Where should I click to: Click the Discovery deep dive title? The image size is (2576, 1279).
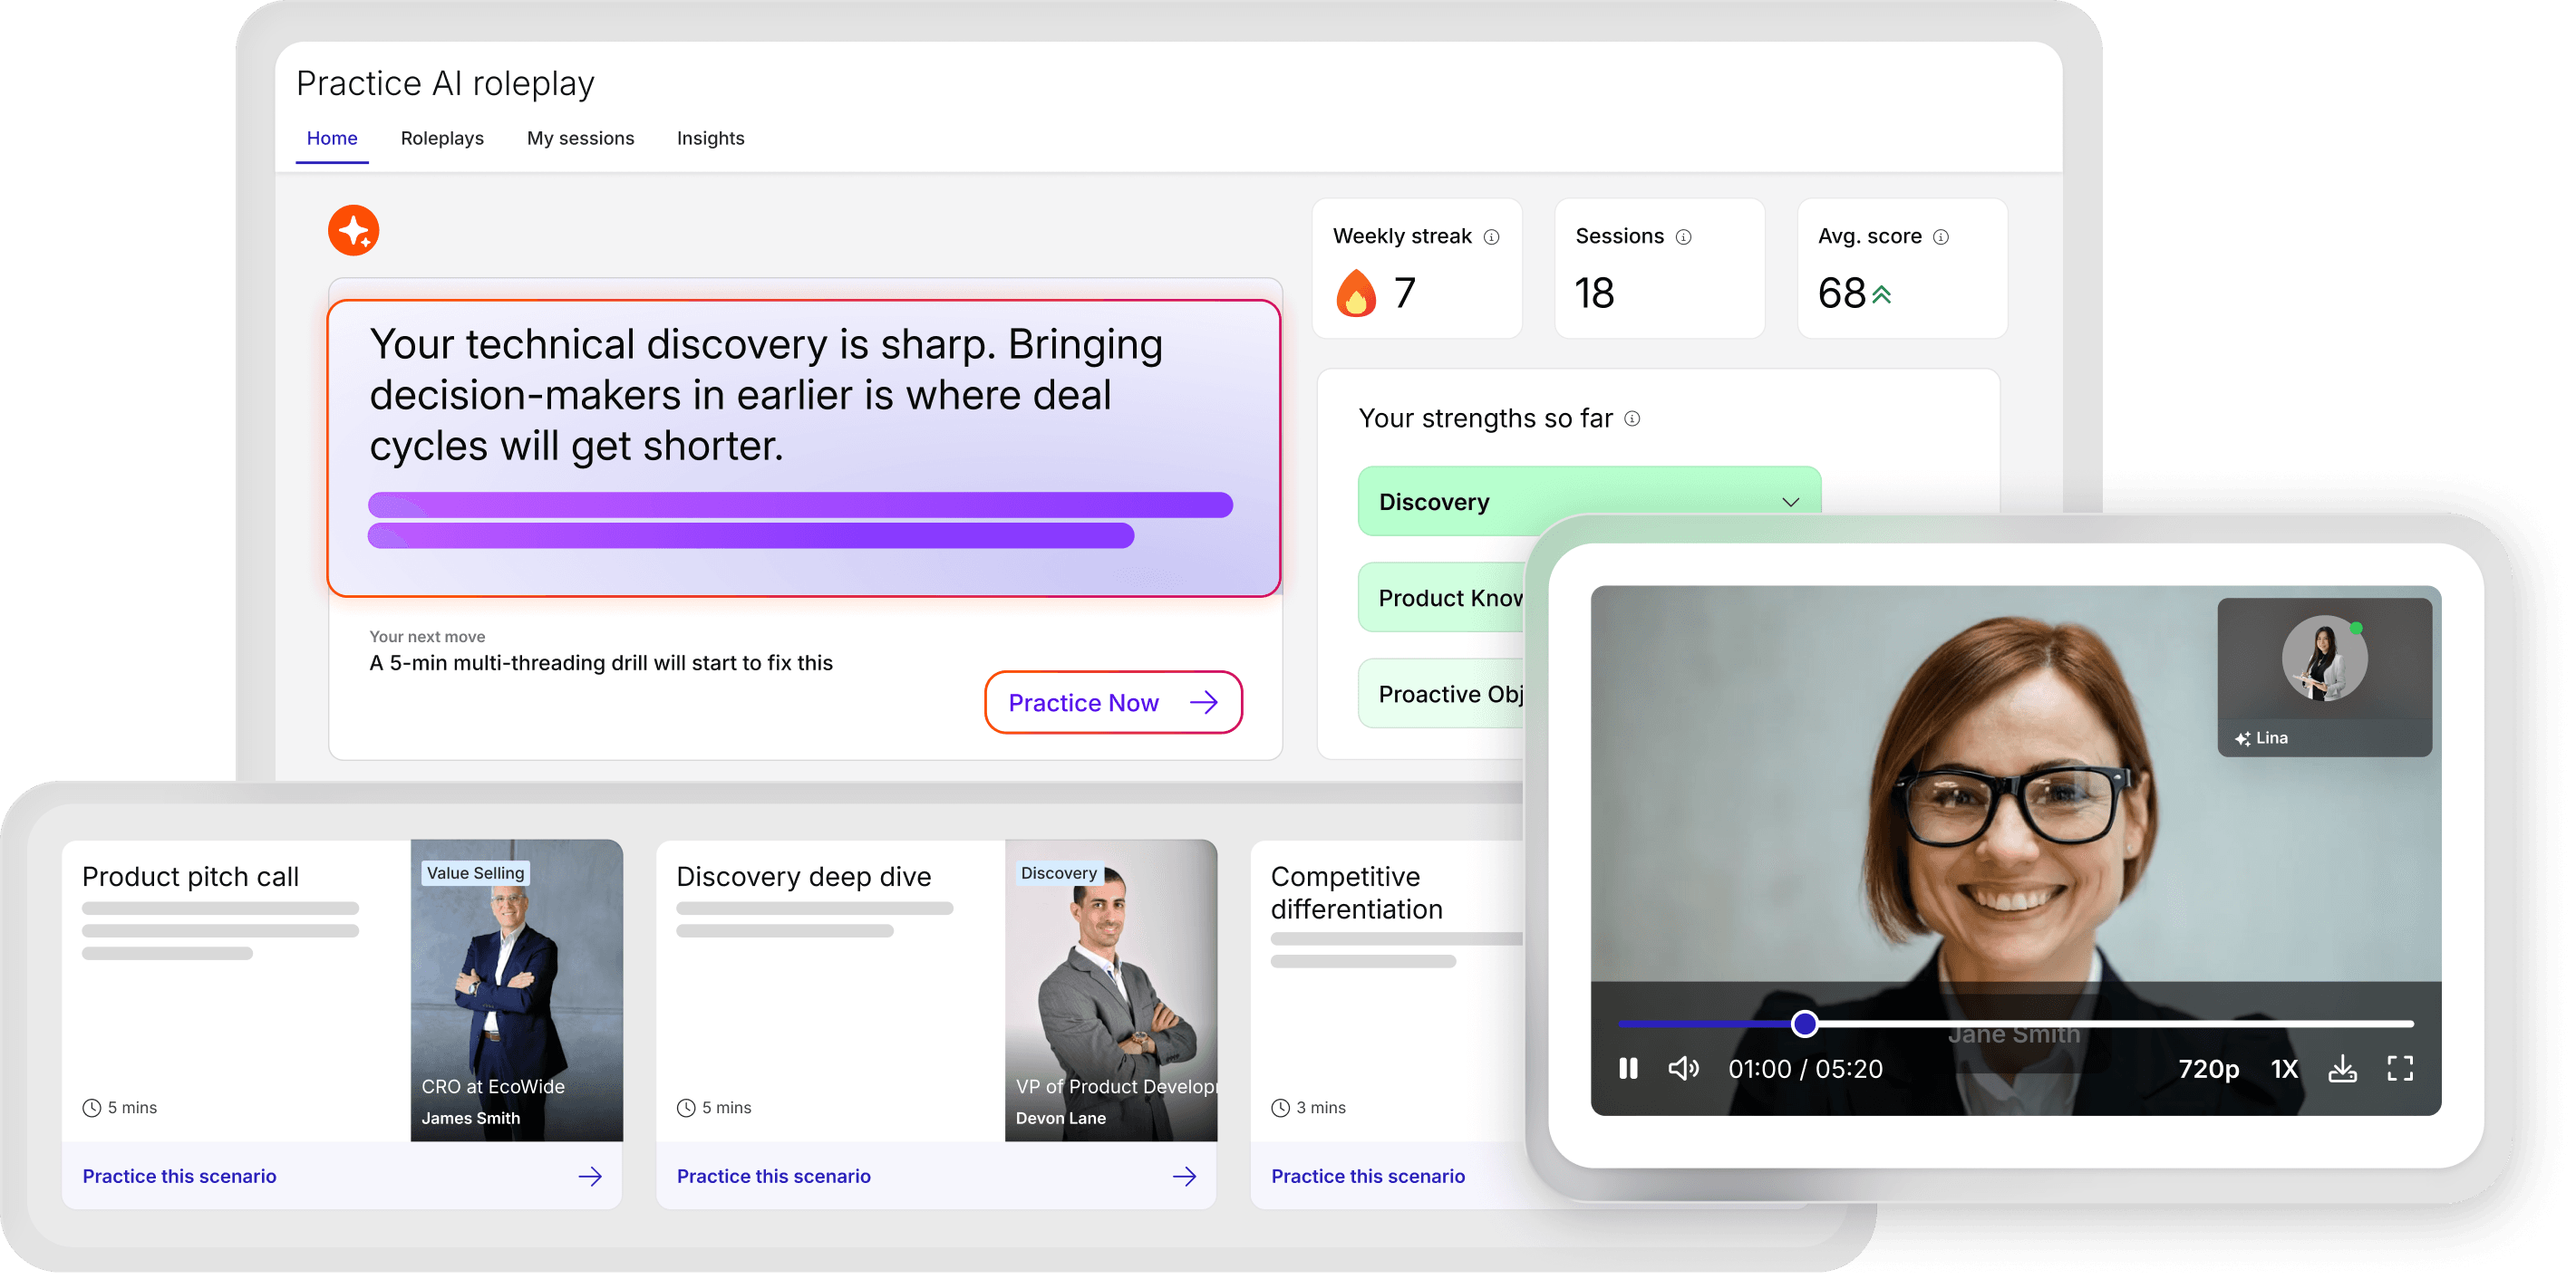click(x=803, y=876)
